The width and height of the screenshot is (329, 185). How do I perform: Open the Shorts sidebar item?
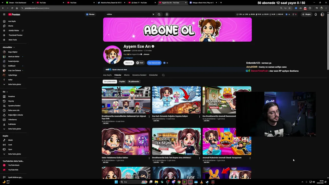point(13,26)
